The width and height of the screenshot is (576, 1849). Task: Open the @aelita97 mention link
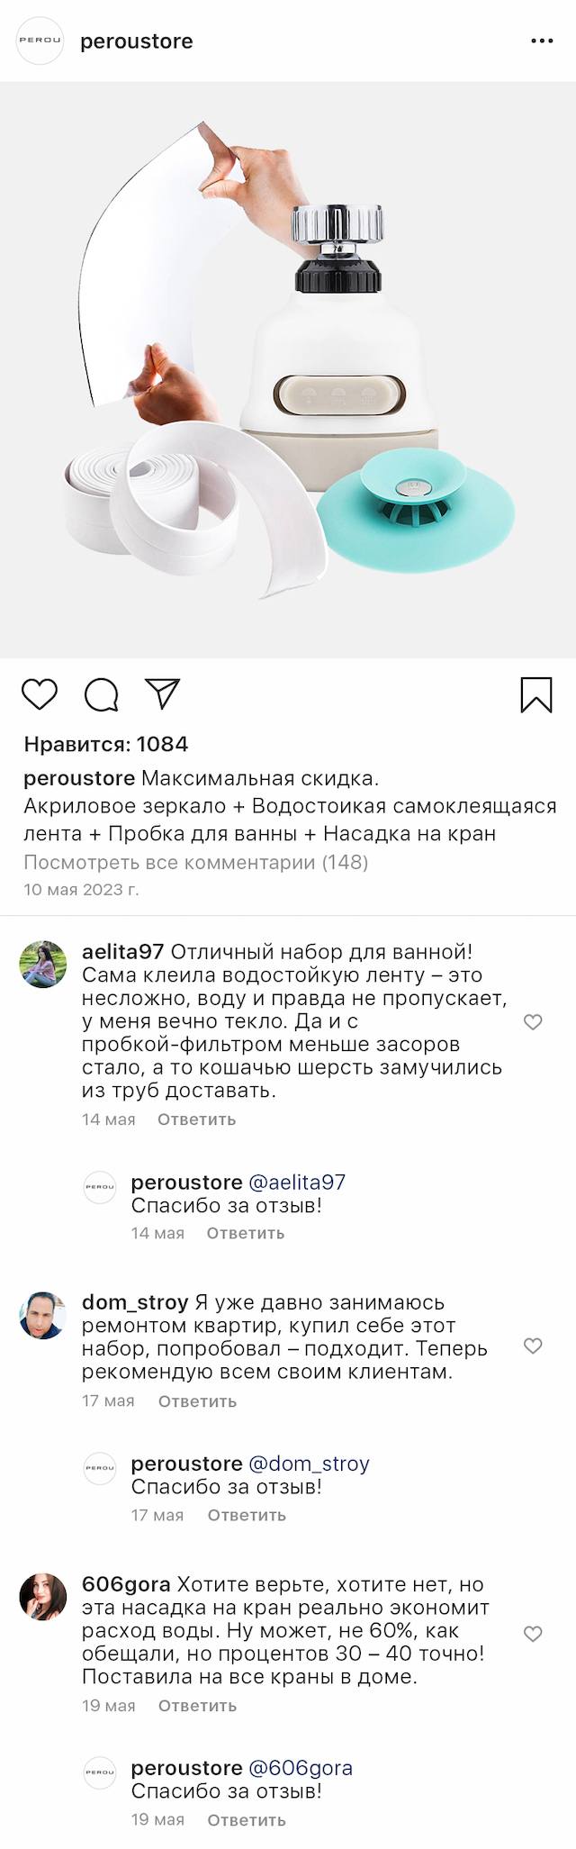pos(297,1183)
